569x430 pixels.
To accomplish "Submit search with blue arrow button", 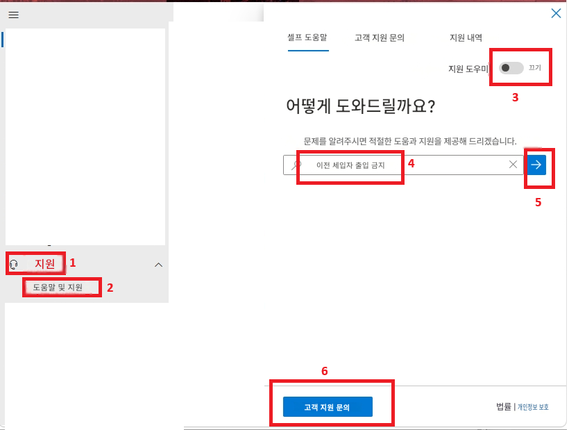I will tap(536, 165).
